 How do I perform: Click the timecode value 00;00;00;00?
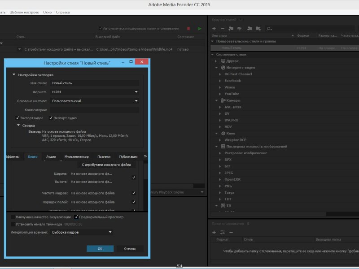click(73, 224)
